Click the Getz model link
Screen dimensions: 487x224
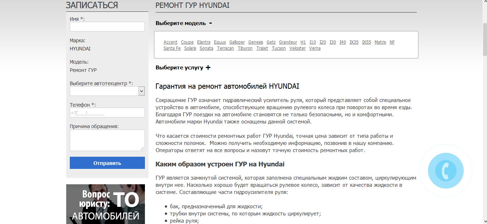(x=271, y=42)
